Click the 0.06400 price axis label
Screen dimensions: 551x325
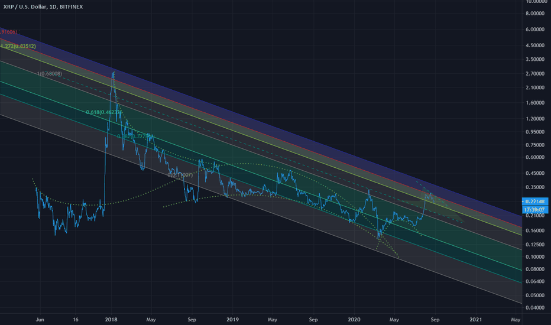click(x=535, y=281)
